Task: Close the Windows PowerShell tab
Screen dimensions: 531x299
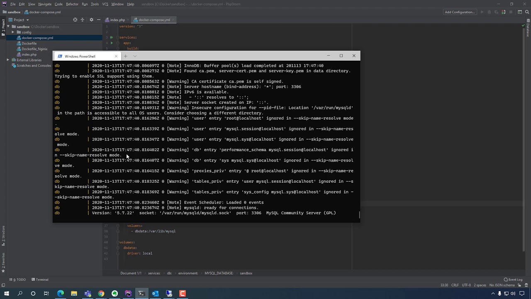Action: [x=116, y=56]
